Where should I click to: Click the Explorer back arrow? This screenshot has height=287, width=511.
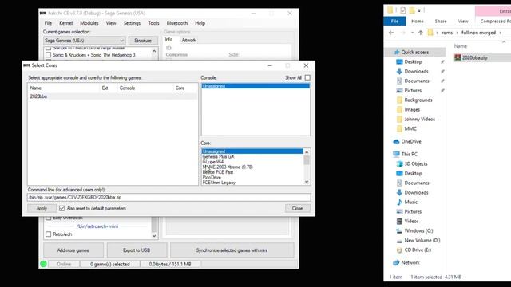[391, 33]
